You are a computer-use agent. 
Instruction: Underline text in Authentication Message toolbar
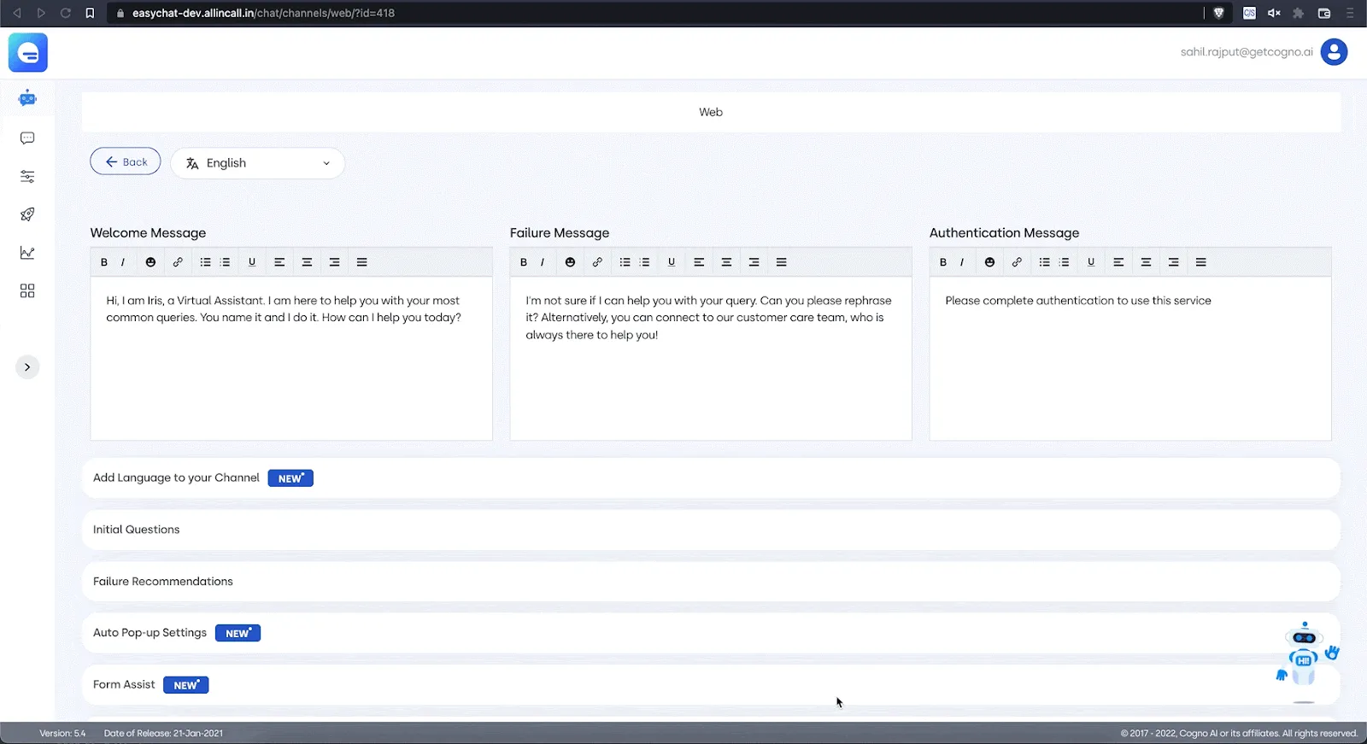[x=1091, y=262]
